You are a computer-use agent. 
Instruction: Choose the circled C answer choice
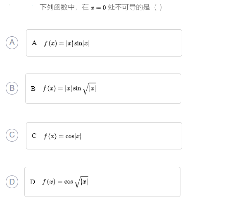12,135
